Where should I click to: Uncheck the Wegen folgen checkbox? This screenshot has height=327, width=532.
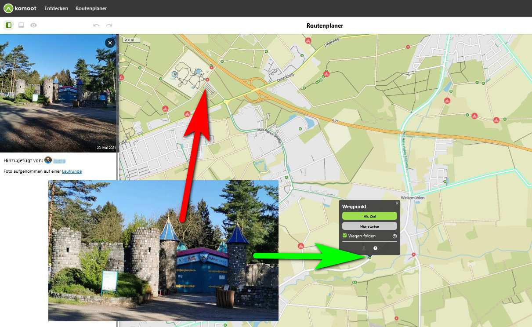345,236
